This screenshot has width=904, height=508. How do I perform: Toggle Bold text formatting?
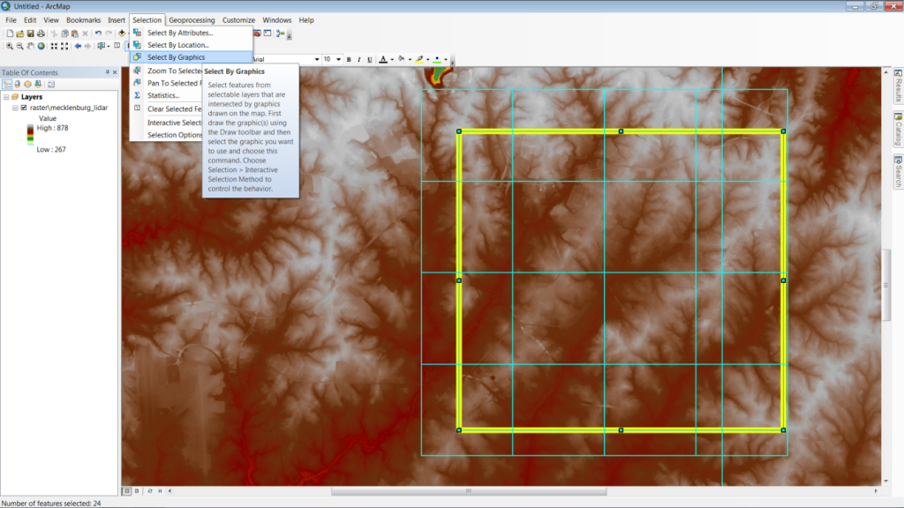pos(349,59)
